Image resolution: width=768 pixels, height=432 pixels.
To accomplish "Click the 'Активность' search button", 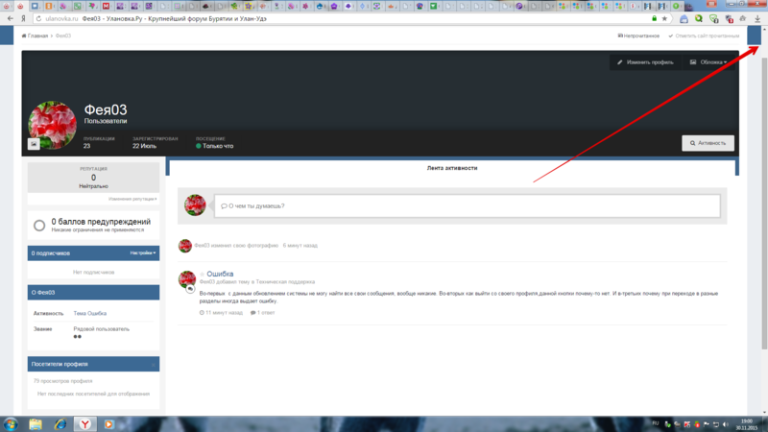I will click(708, 143).
